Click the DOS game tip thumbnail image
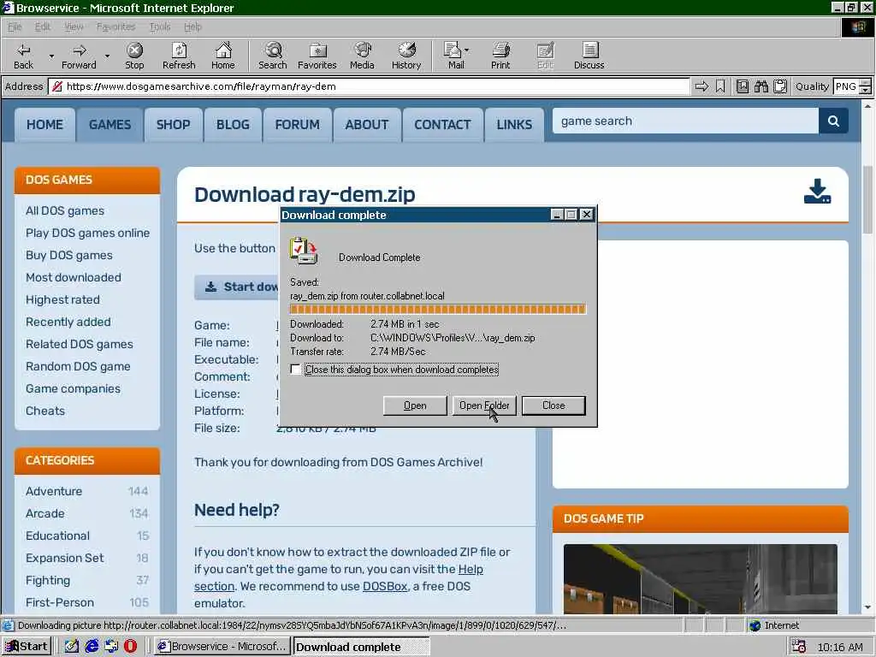 coord(700,579)
